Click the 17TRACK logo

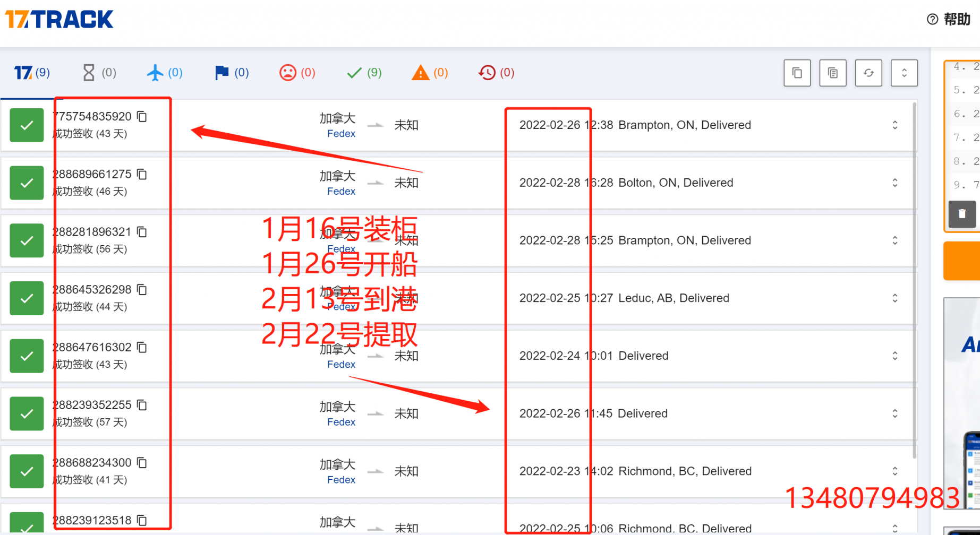[x=59, y=20]
